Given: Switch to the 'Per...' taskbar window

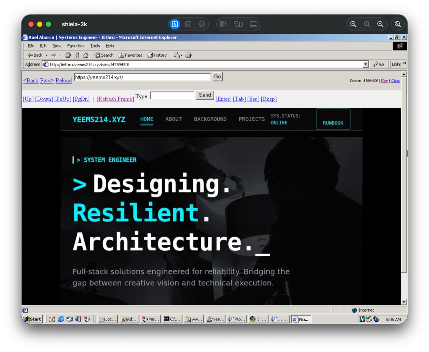Looking at the screenshot, I should click(x=150, y=319).
